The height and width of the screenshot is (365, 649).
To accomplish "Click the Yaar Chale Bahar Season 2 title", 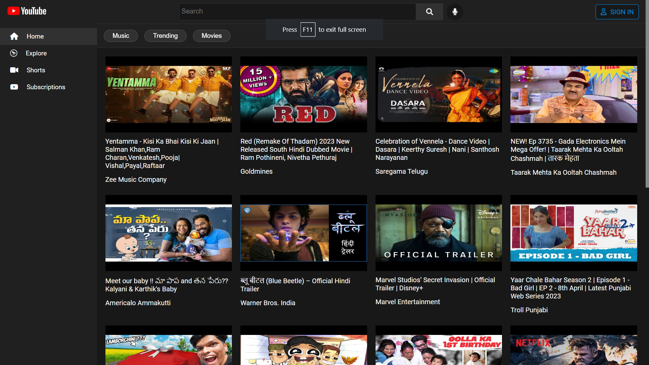I will [x=571, y=288].
